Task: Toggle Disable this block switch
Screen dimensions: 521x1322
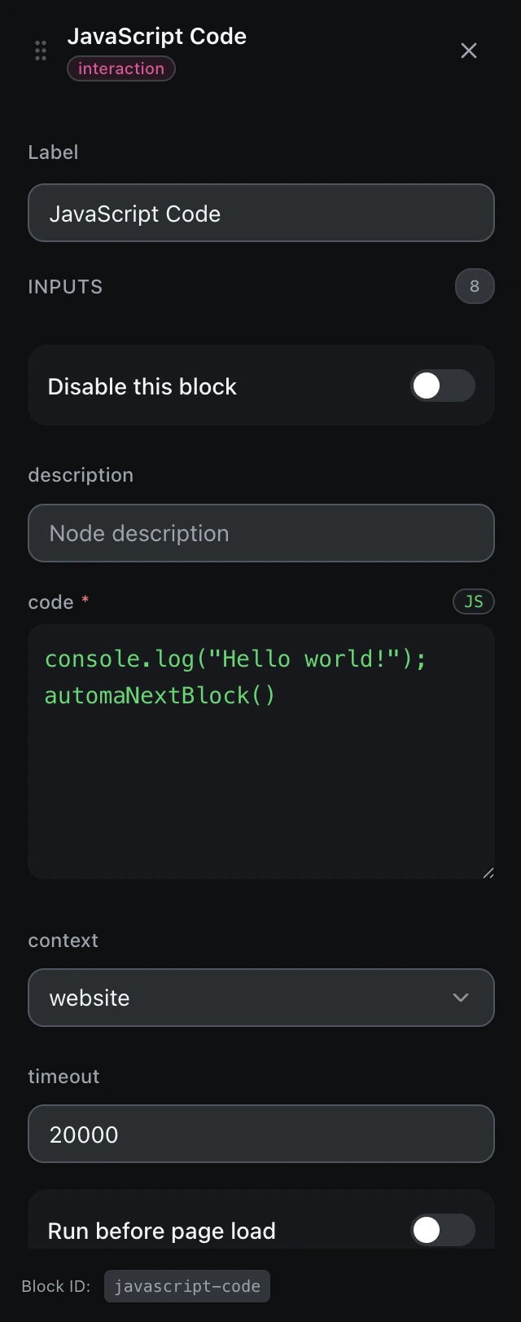Action: click(443, 386)
